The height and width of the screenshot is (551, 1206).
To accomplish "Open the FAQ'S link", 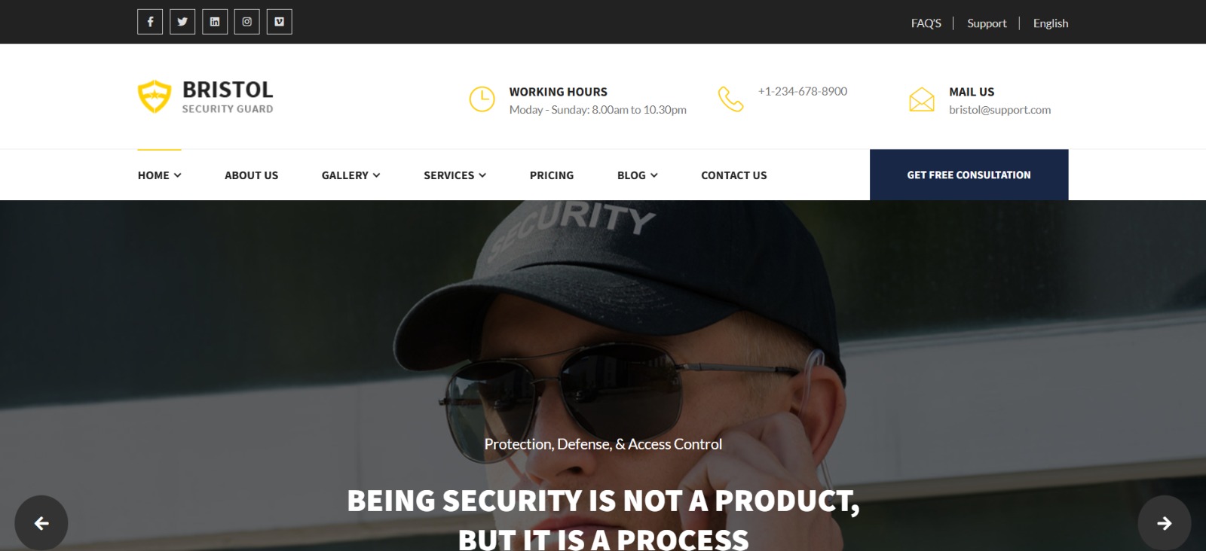I will (x=926, y=23).
